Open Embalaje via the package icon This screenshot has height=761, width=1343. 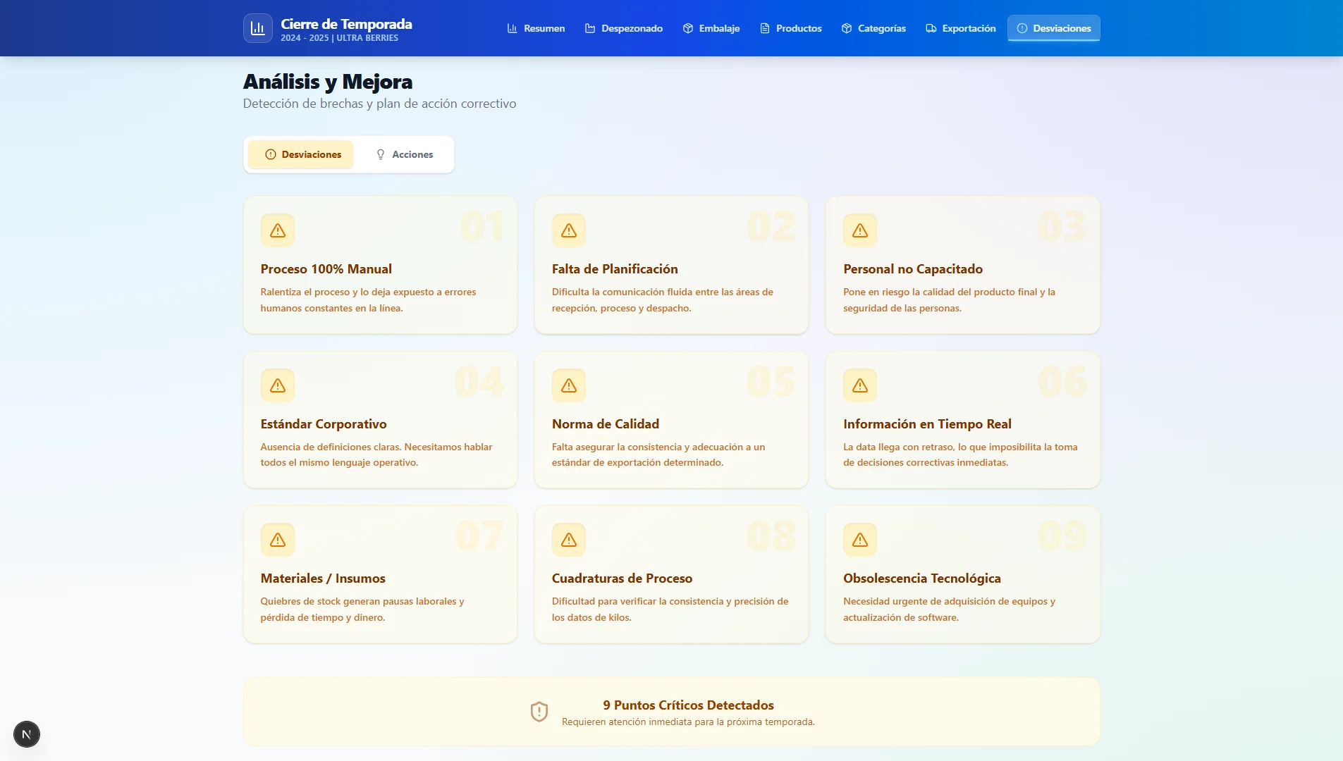click(687, 28)
